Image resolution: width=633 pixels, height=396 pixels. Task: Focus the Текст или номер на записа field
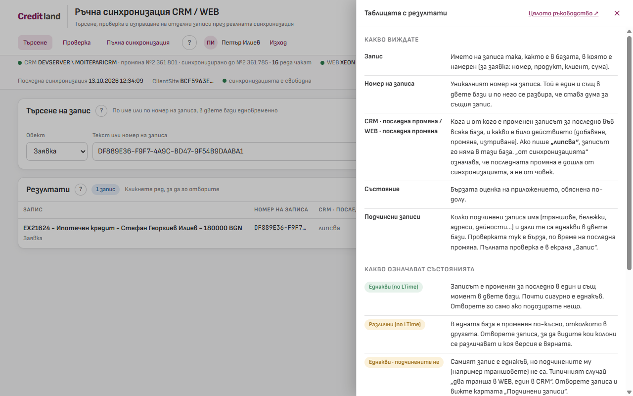(224, 151)
